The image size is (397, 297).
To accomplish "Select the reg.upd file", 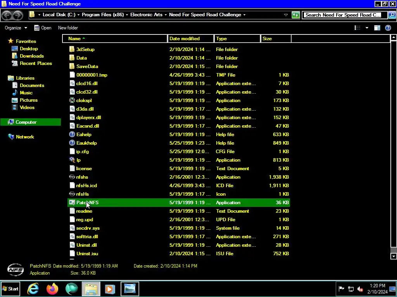I will point(85,220).
